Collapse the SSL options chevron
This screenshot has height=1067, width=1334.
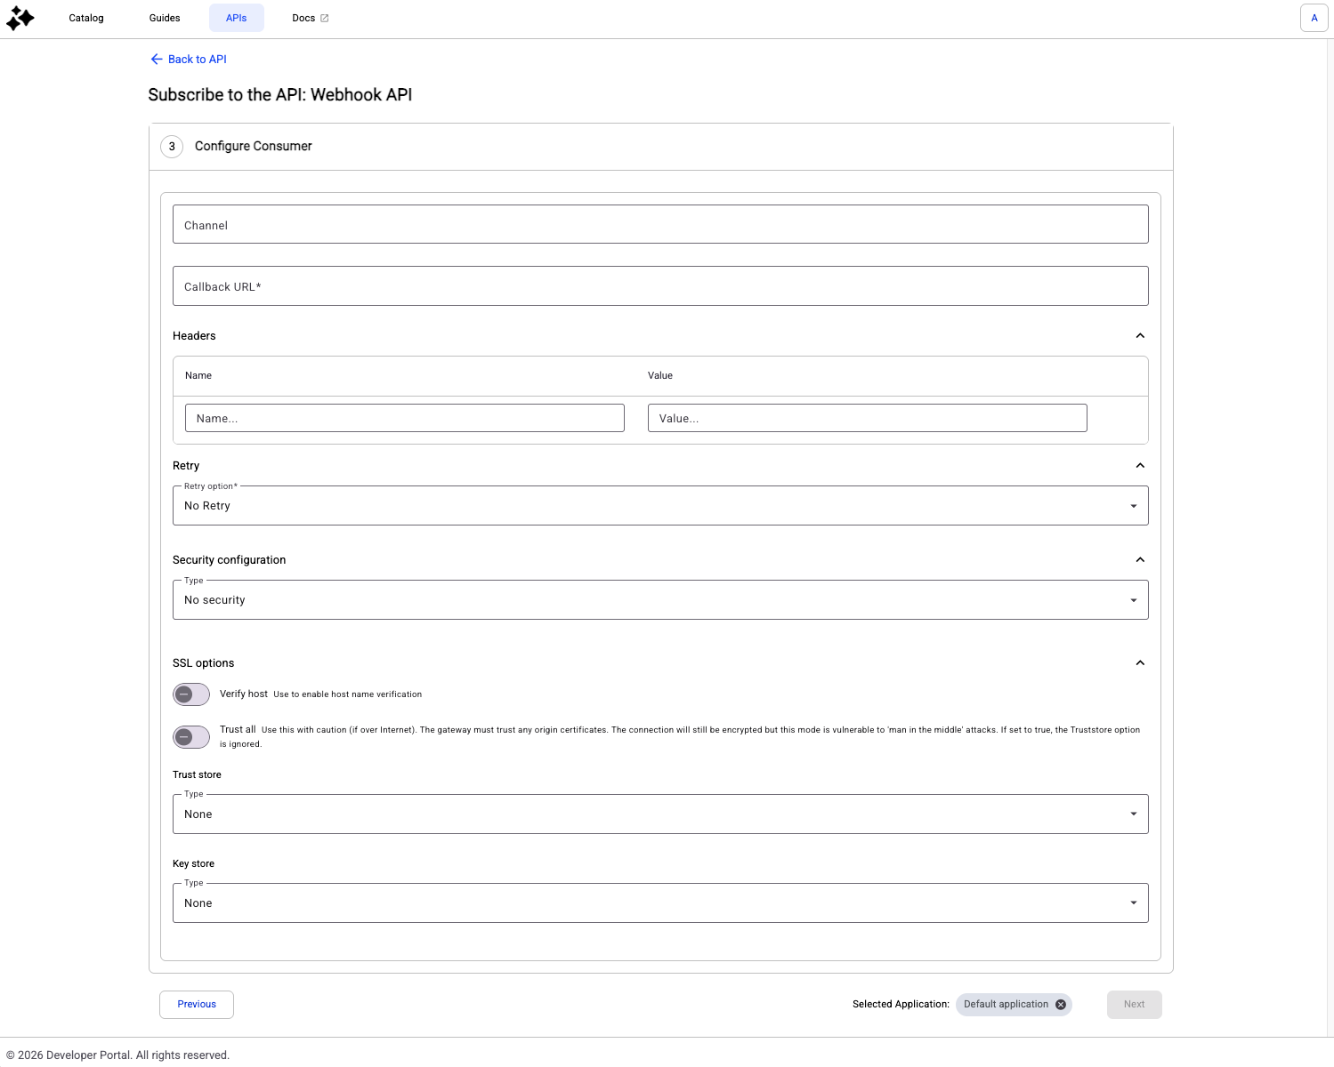[x=1140, y=663]
